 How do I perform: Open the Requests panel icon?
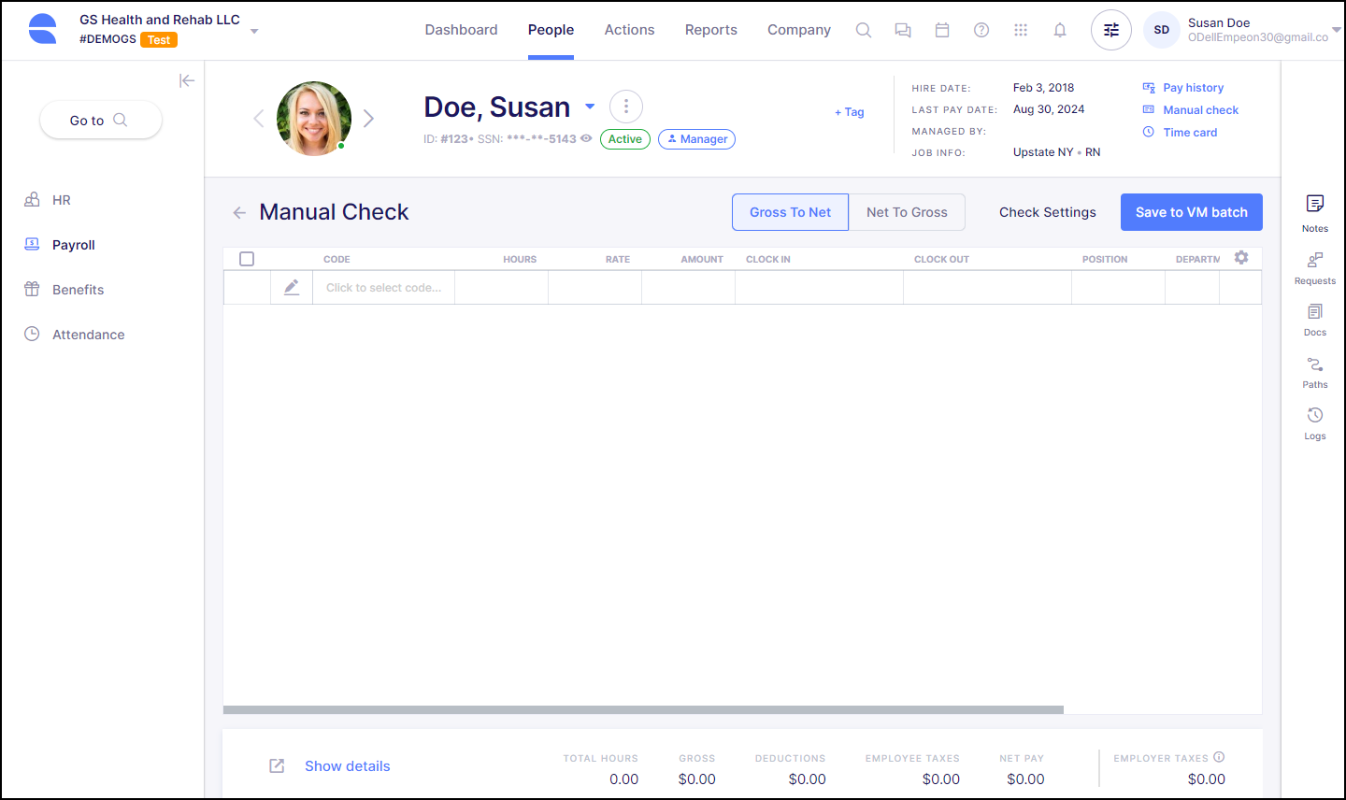tap(1314, 260)
